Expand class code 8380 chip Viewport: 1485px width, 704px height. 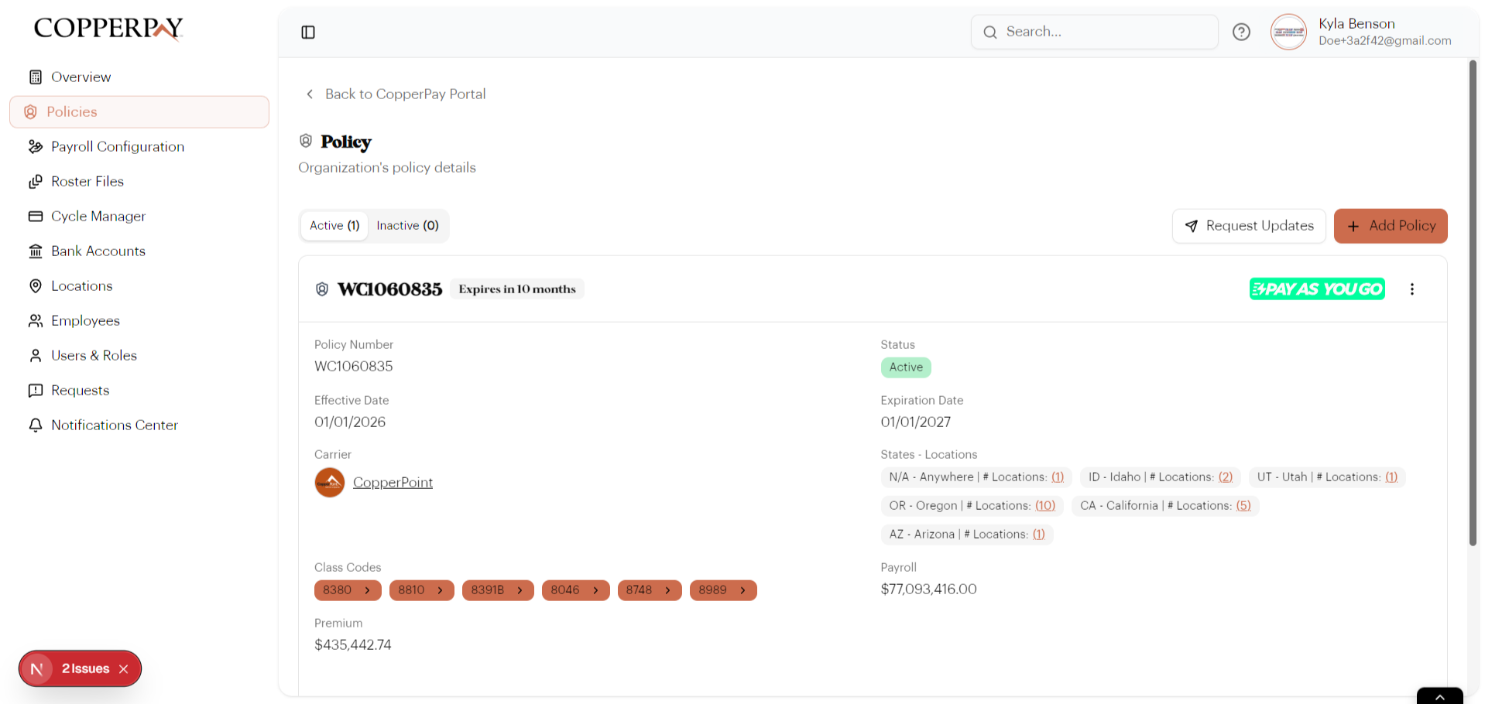coord(347,590)
